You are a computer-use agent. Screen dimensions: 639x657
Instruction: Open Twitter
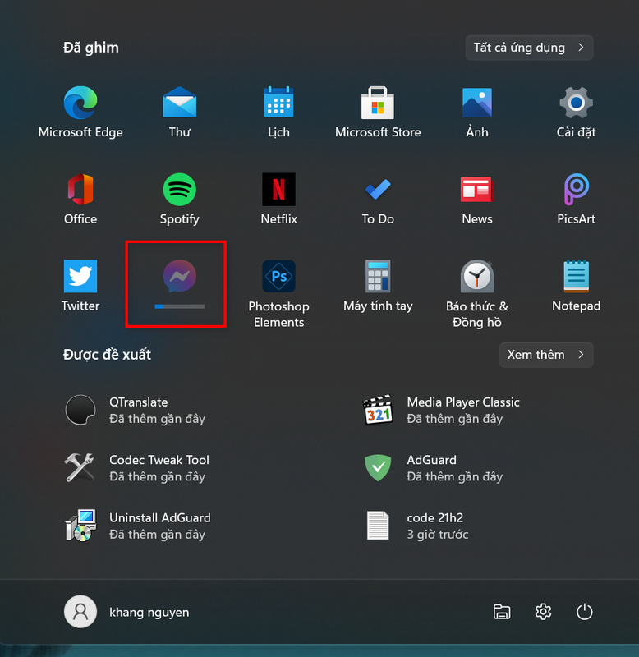(x=80, y=286)
